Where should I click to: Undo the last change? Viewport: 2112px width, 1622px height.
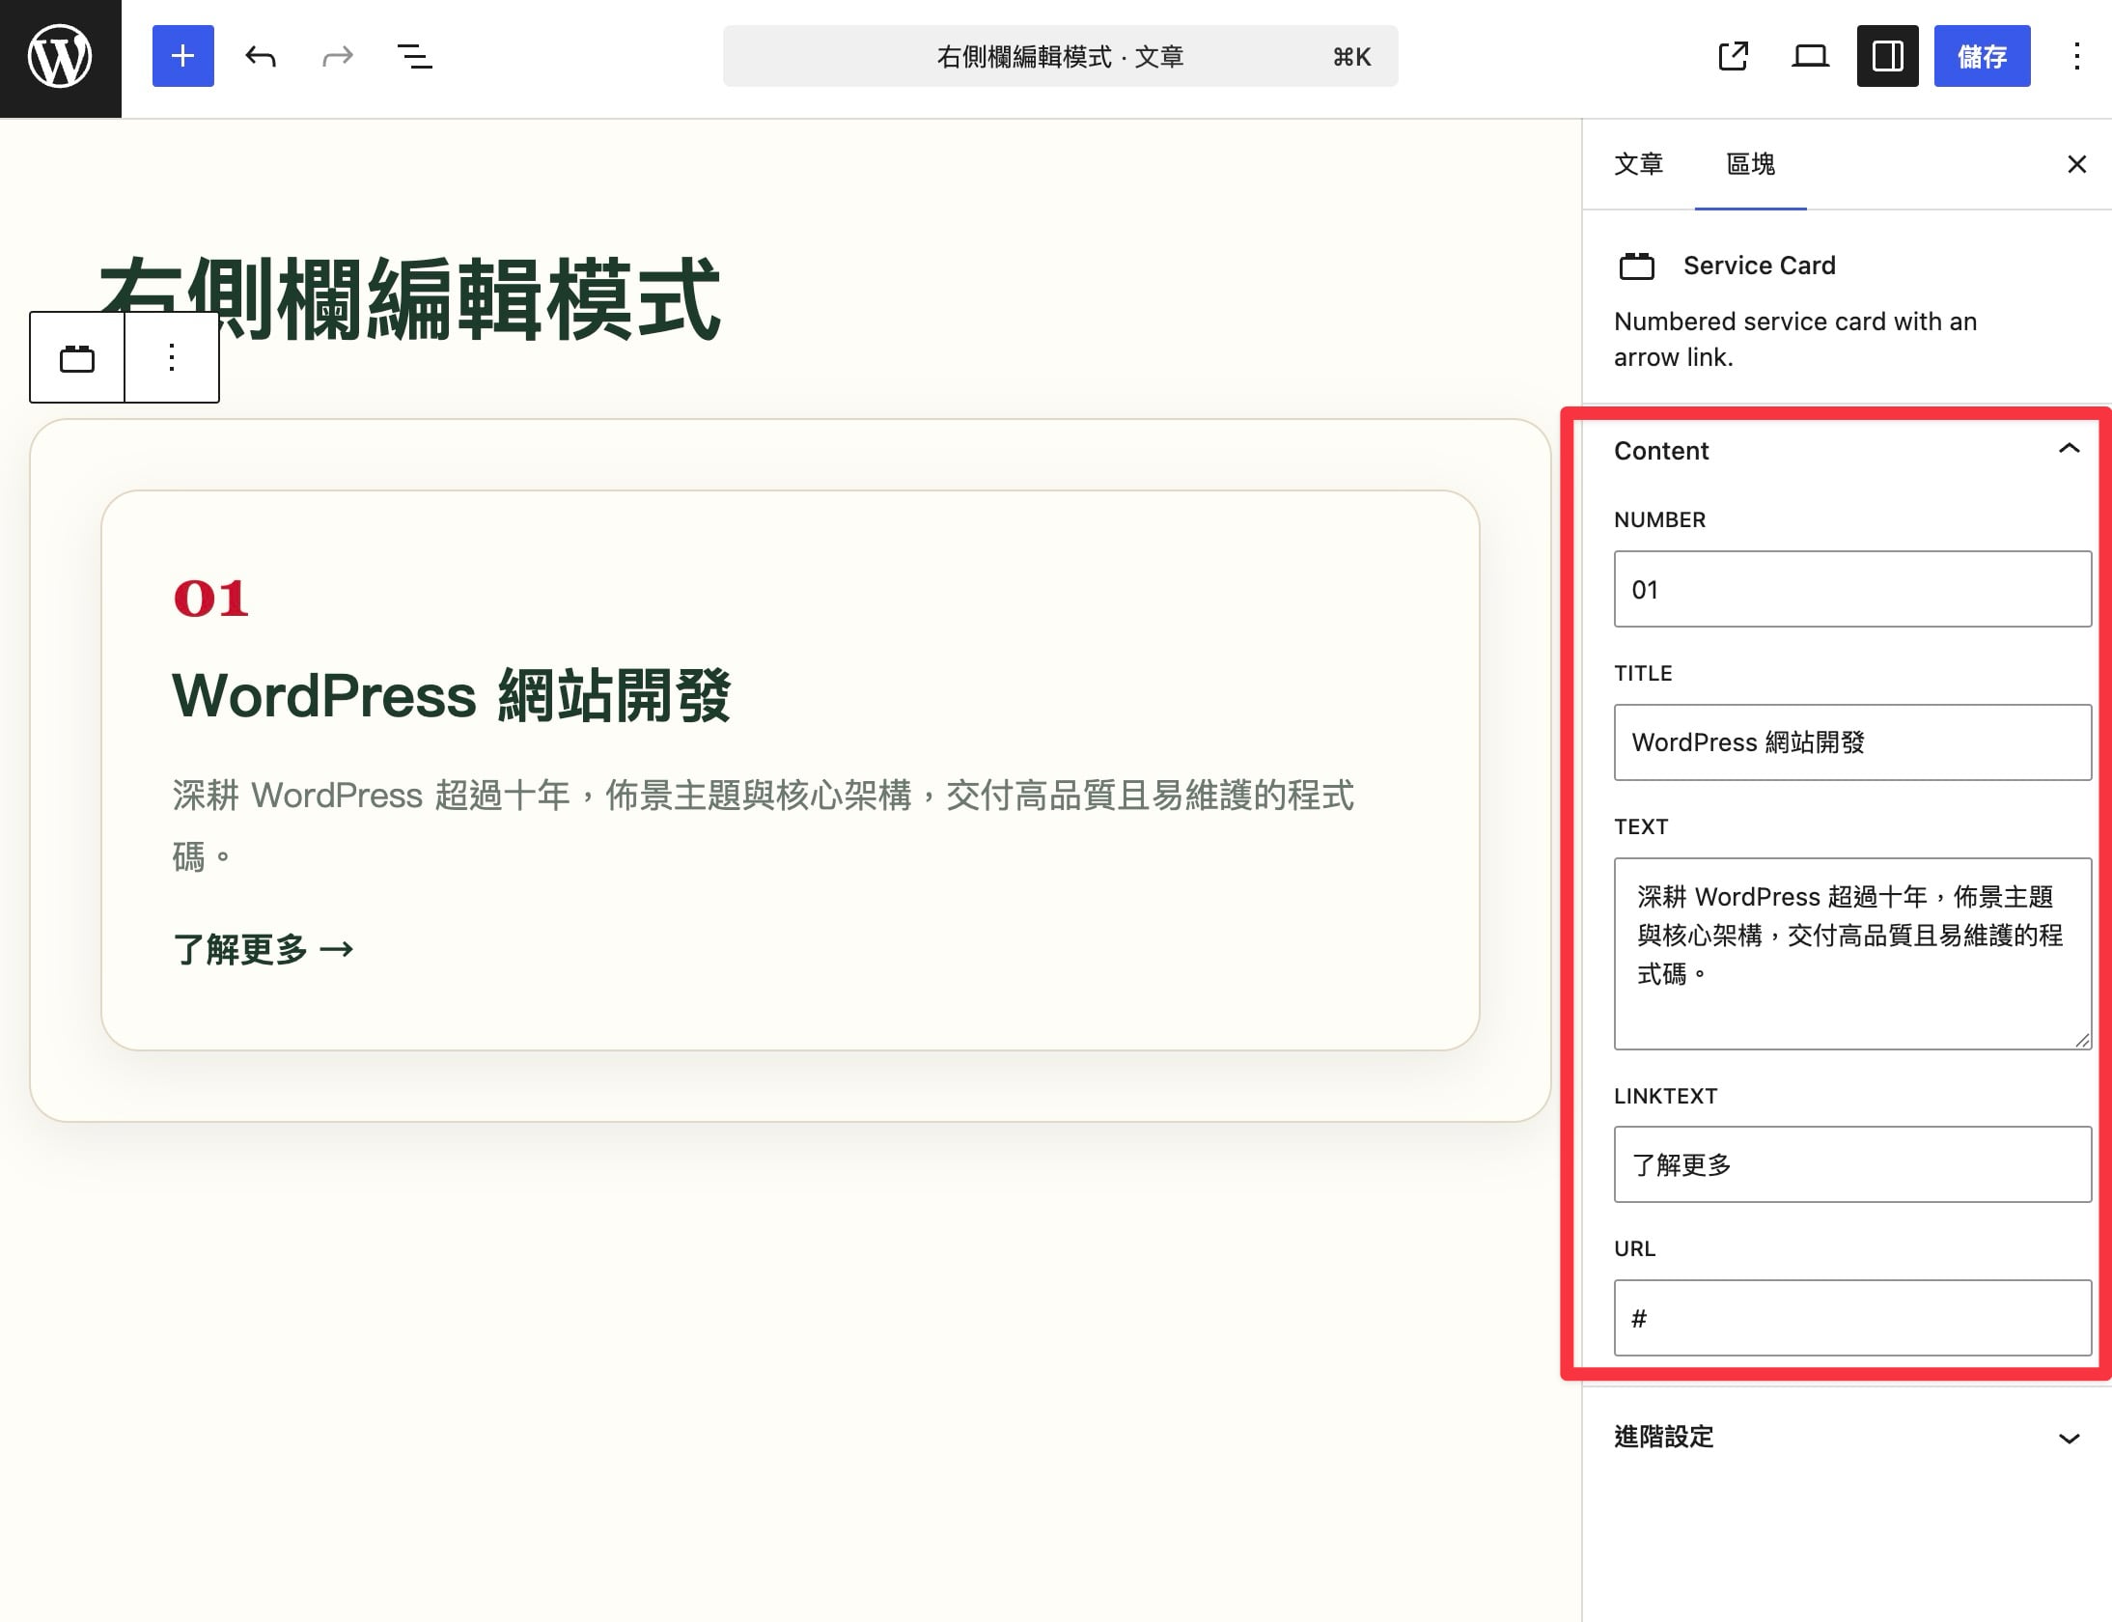(x=261, y=56)
